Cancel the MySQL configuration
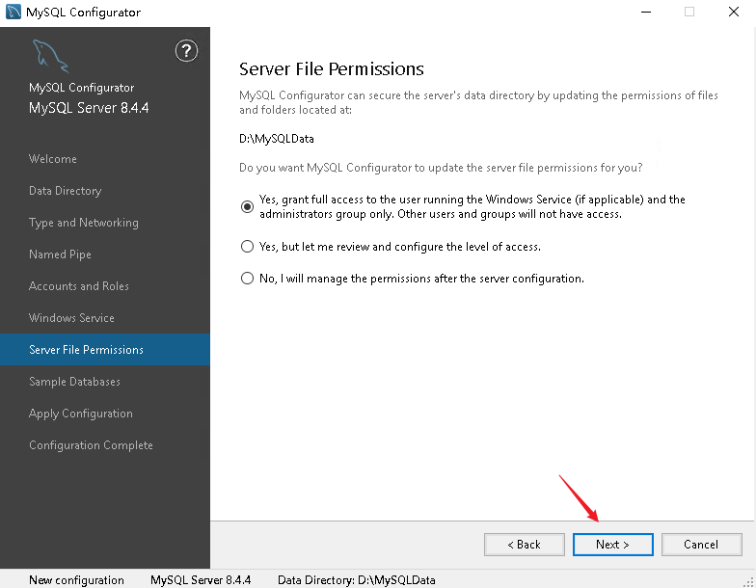The height and width of the screenshot is (588, 756). tap(701, 545)
